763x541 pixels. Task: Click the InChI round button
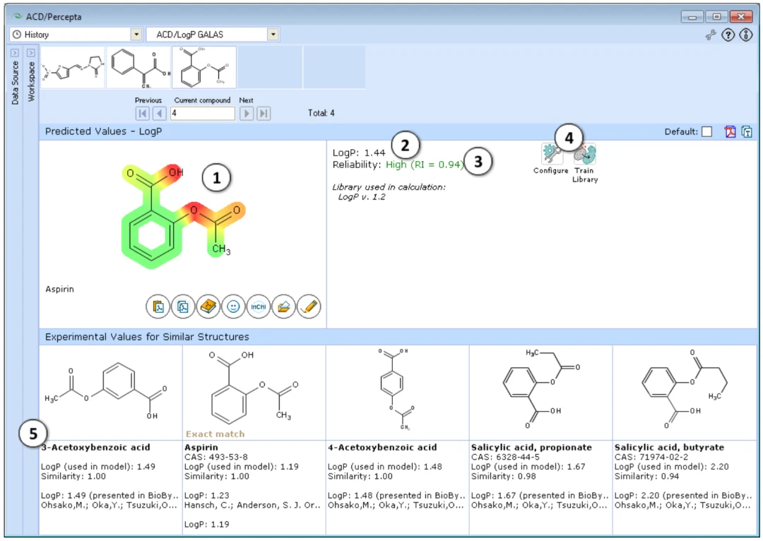point(259,307)
